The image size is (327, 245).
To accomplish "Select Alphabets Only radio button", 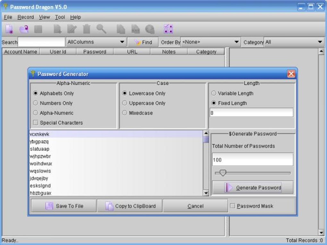I will click(x=36, y=93).
